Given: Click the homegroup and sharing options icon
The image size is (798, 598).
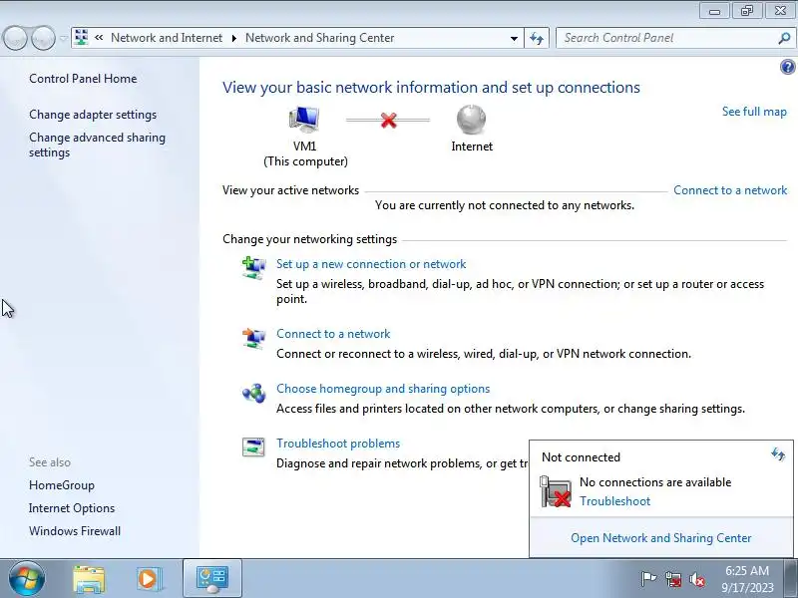Looking at the screenshot, I should click(x=253, y=393).
